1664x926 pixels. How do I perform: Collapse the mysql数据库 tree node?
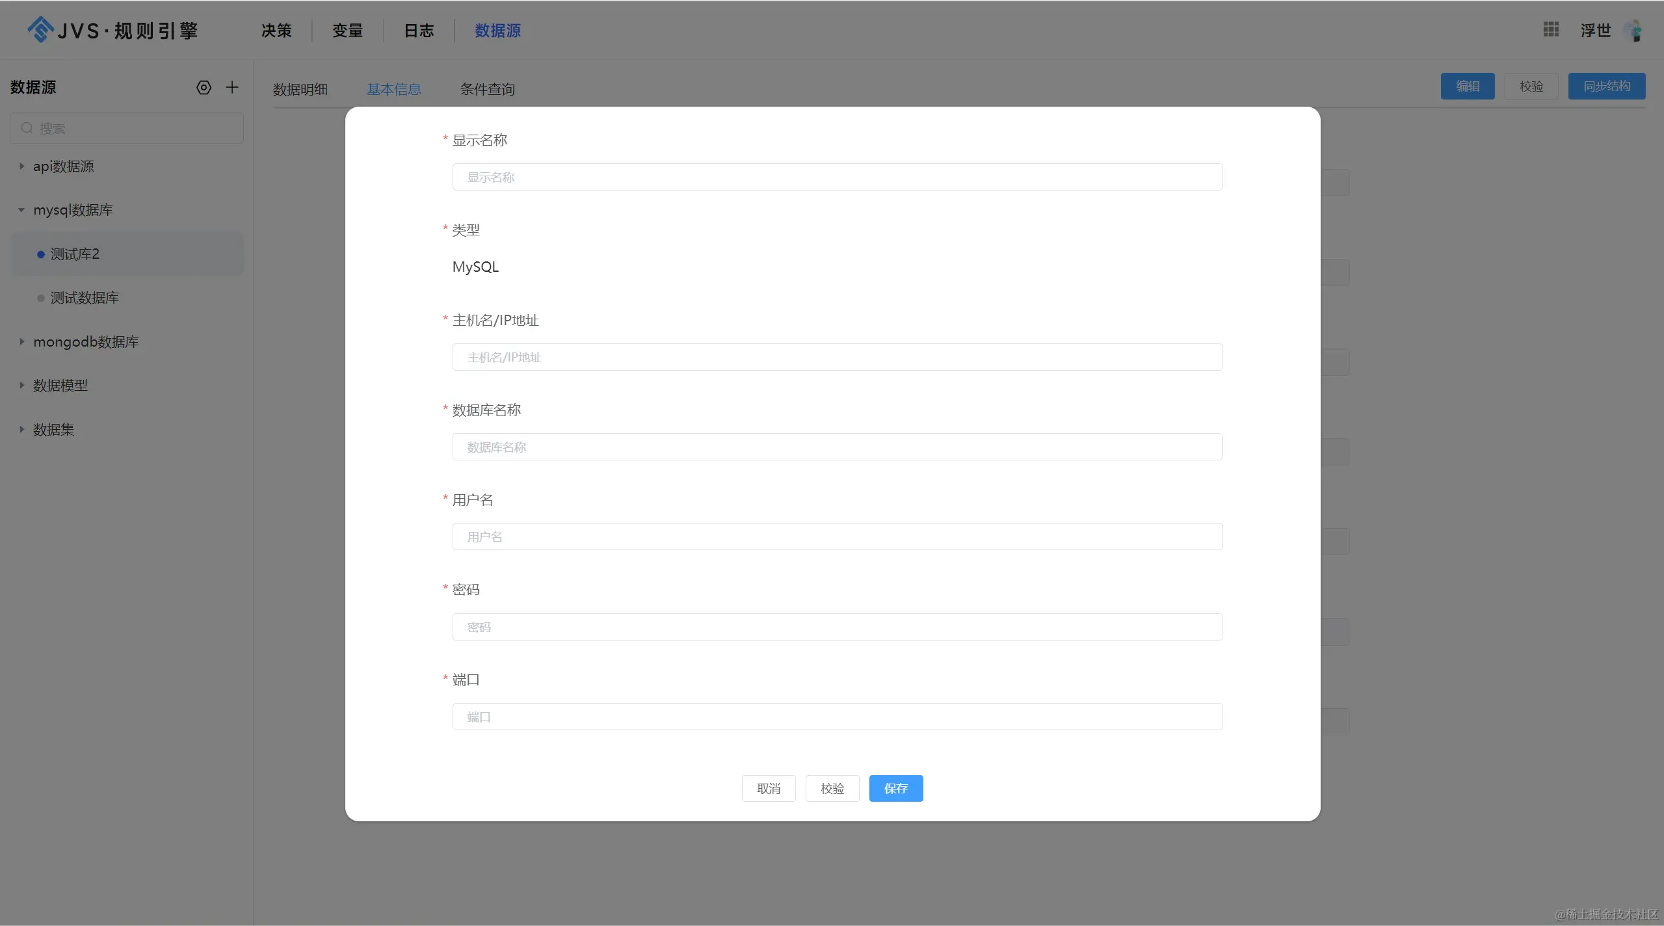point(21,210)
